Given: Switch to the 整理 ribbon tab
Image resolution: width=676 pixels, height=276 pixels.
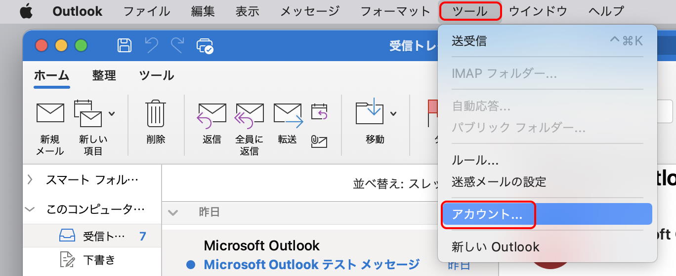Looking at the screenshot, I should (x=104, y=75).
